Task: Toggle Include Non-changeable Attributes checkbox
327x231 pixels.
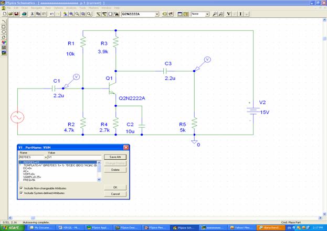Action: (22, 188)
